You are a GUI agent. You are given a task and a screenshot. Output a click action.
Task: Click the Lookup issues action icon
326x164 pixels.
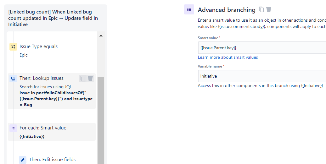click(x=13, y=79)
